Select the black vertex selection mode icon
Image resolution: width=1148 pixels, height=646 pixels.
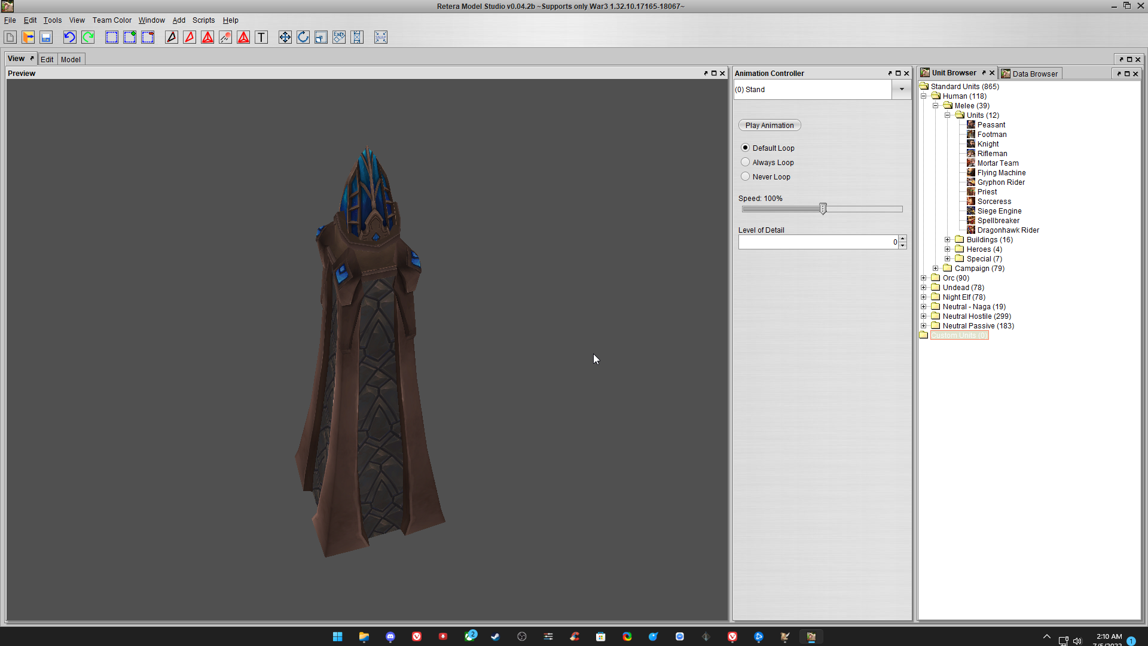coord(172,37)
